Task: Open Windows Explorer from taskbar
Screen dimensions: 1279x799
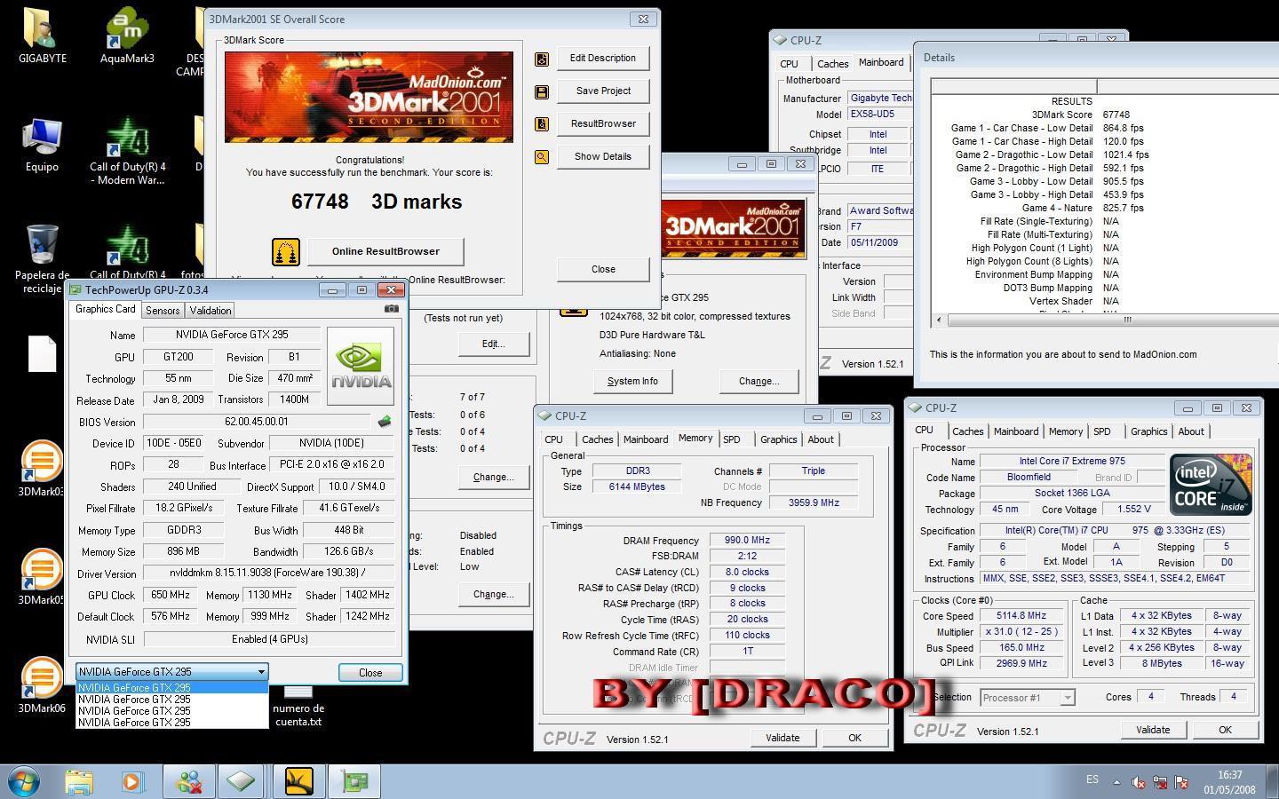Action: [x=79, y=781]
